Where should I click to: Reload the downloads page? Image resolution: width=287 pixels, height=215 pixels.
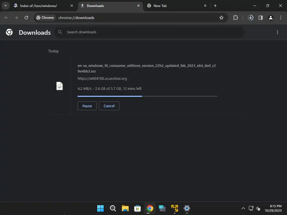26,18
